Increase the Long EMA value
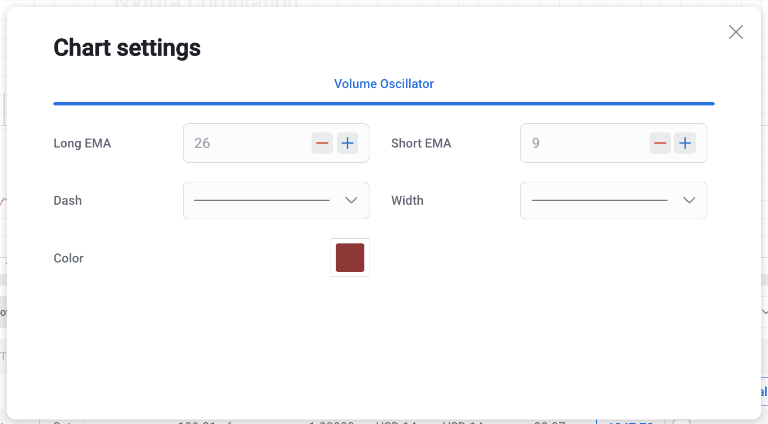Screen dimensions: 768x424 click(x=348, y=143)
